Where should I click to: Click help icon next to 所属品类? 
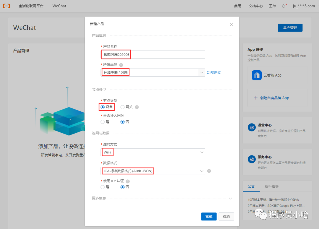(121, 65)
